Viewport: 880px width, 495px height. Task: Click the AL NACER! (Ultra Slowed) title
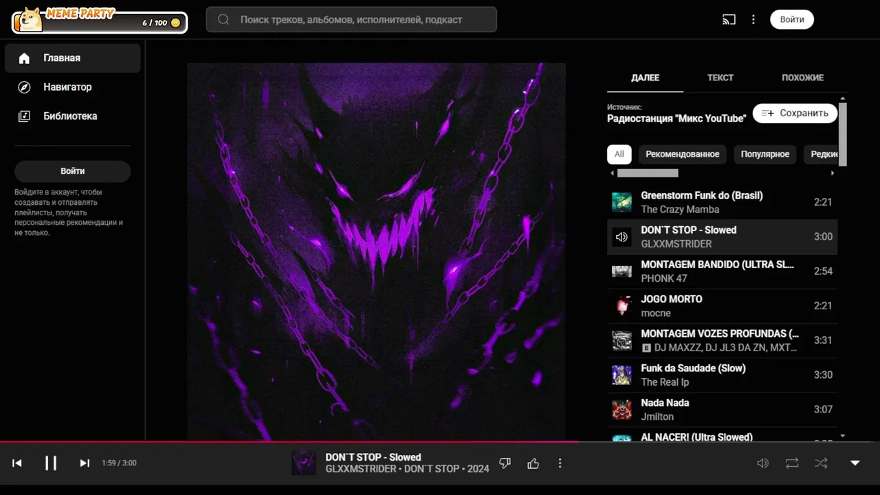696,437
